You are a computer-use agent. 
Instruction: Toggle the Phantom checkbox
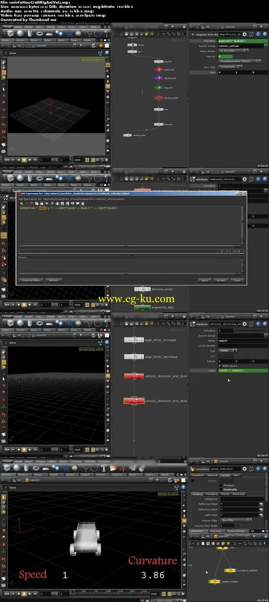(220, 485)
